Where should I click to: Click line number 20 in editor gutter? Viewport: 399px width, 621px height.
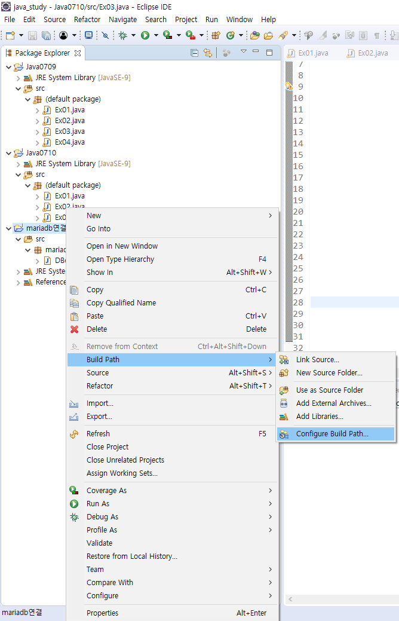click(x=298, y=212)
